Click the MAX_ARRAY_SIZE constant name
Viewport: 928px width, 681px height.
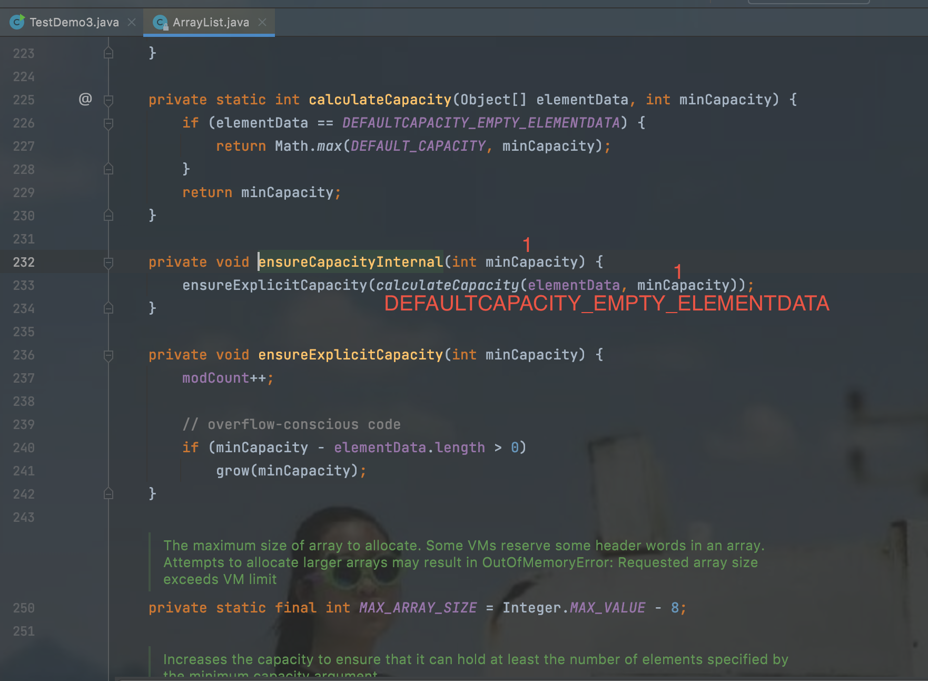[418, 608]
